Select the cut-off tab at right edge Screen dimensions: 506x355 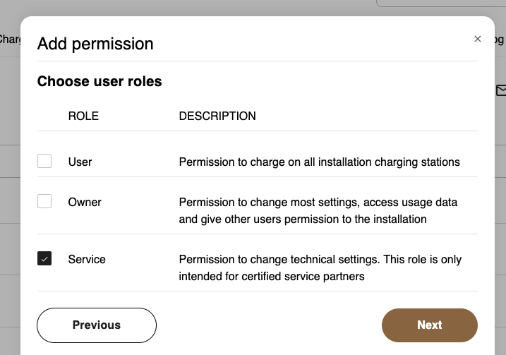coord(500,40)
